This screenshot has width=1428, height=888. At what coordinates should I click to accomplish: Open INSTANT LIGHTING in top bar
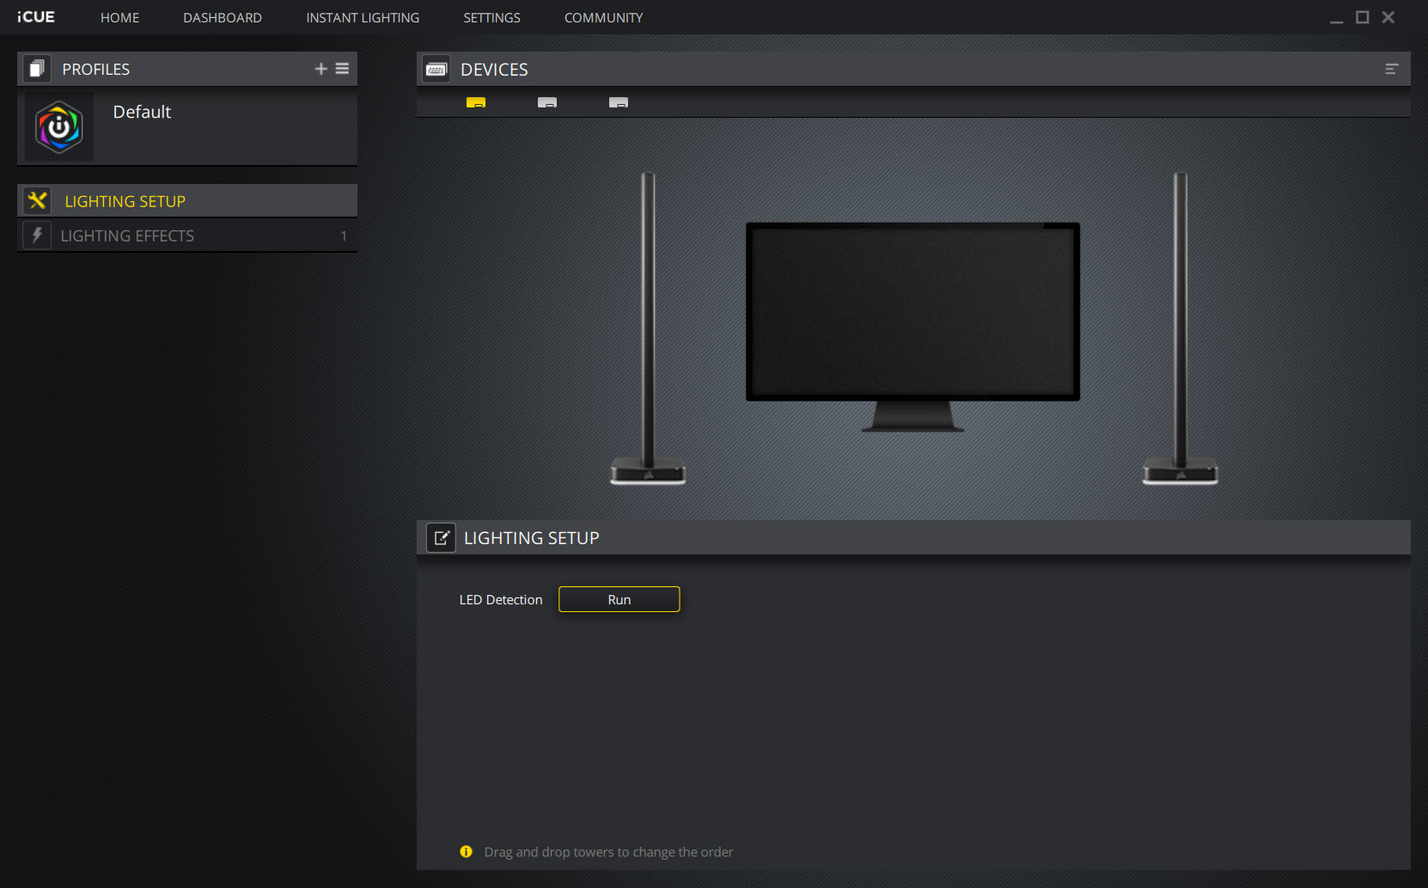(x=363, y=17)
